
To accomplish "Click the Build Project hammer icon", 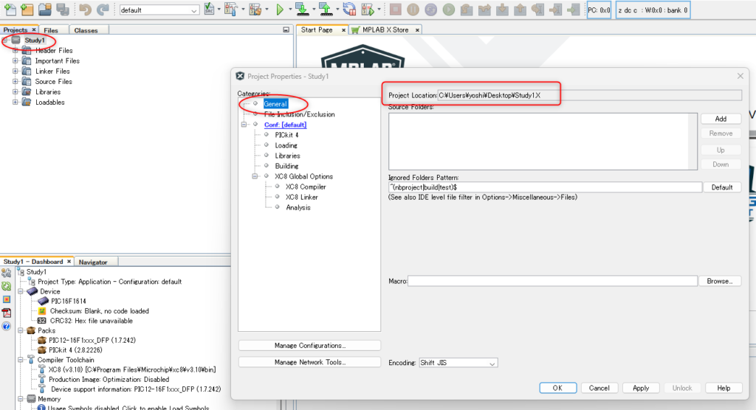I will pyautogui.click(x=230, y=10).
